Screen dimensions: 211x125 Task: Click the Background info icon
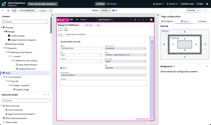174,67
